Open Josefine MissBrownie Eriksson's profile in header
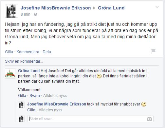The height and width of the screenshot is (128, 165). click(x=56, y=8)
